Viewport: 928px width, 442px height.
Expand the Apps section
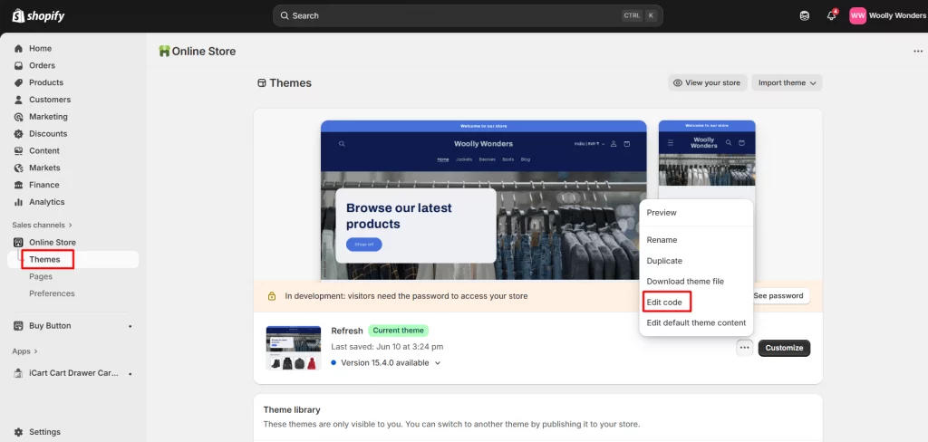24,351
